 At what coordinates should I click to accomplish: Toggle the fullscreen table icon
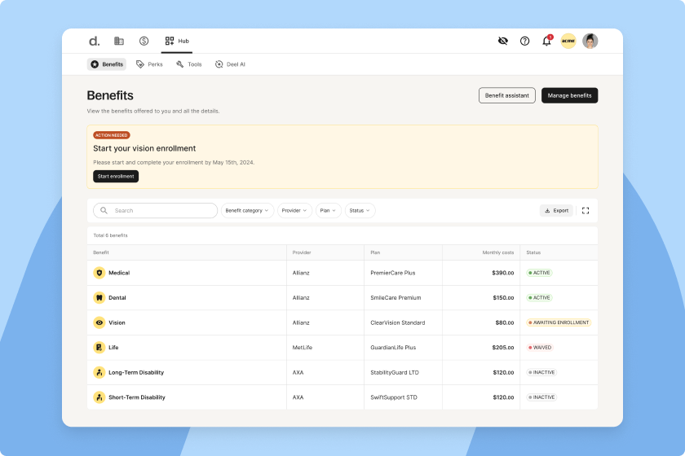[x=586, y=211]
